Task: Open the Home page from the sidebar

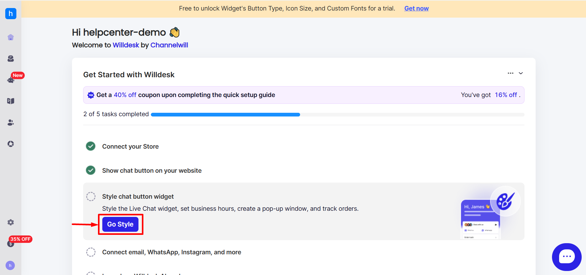Action: (x=11, y=37)
